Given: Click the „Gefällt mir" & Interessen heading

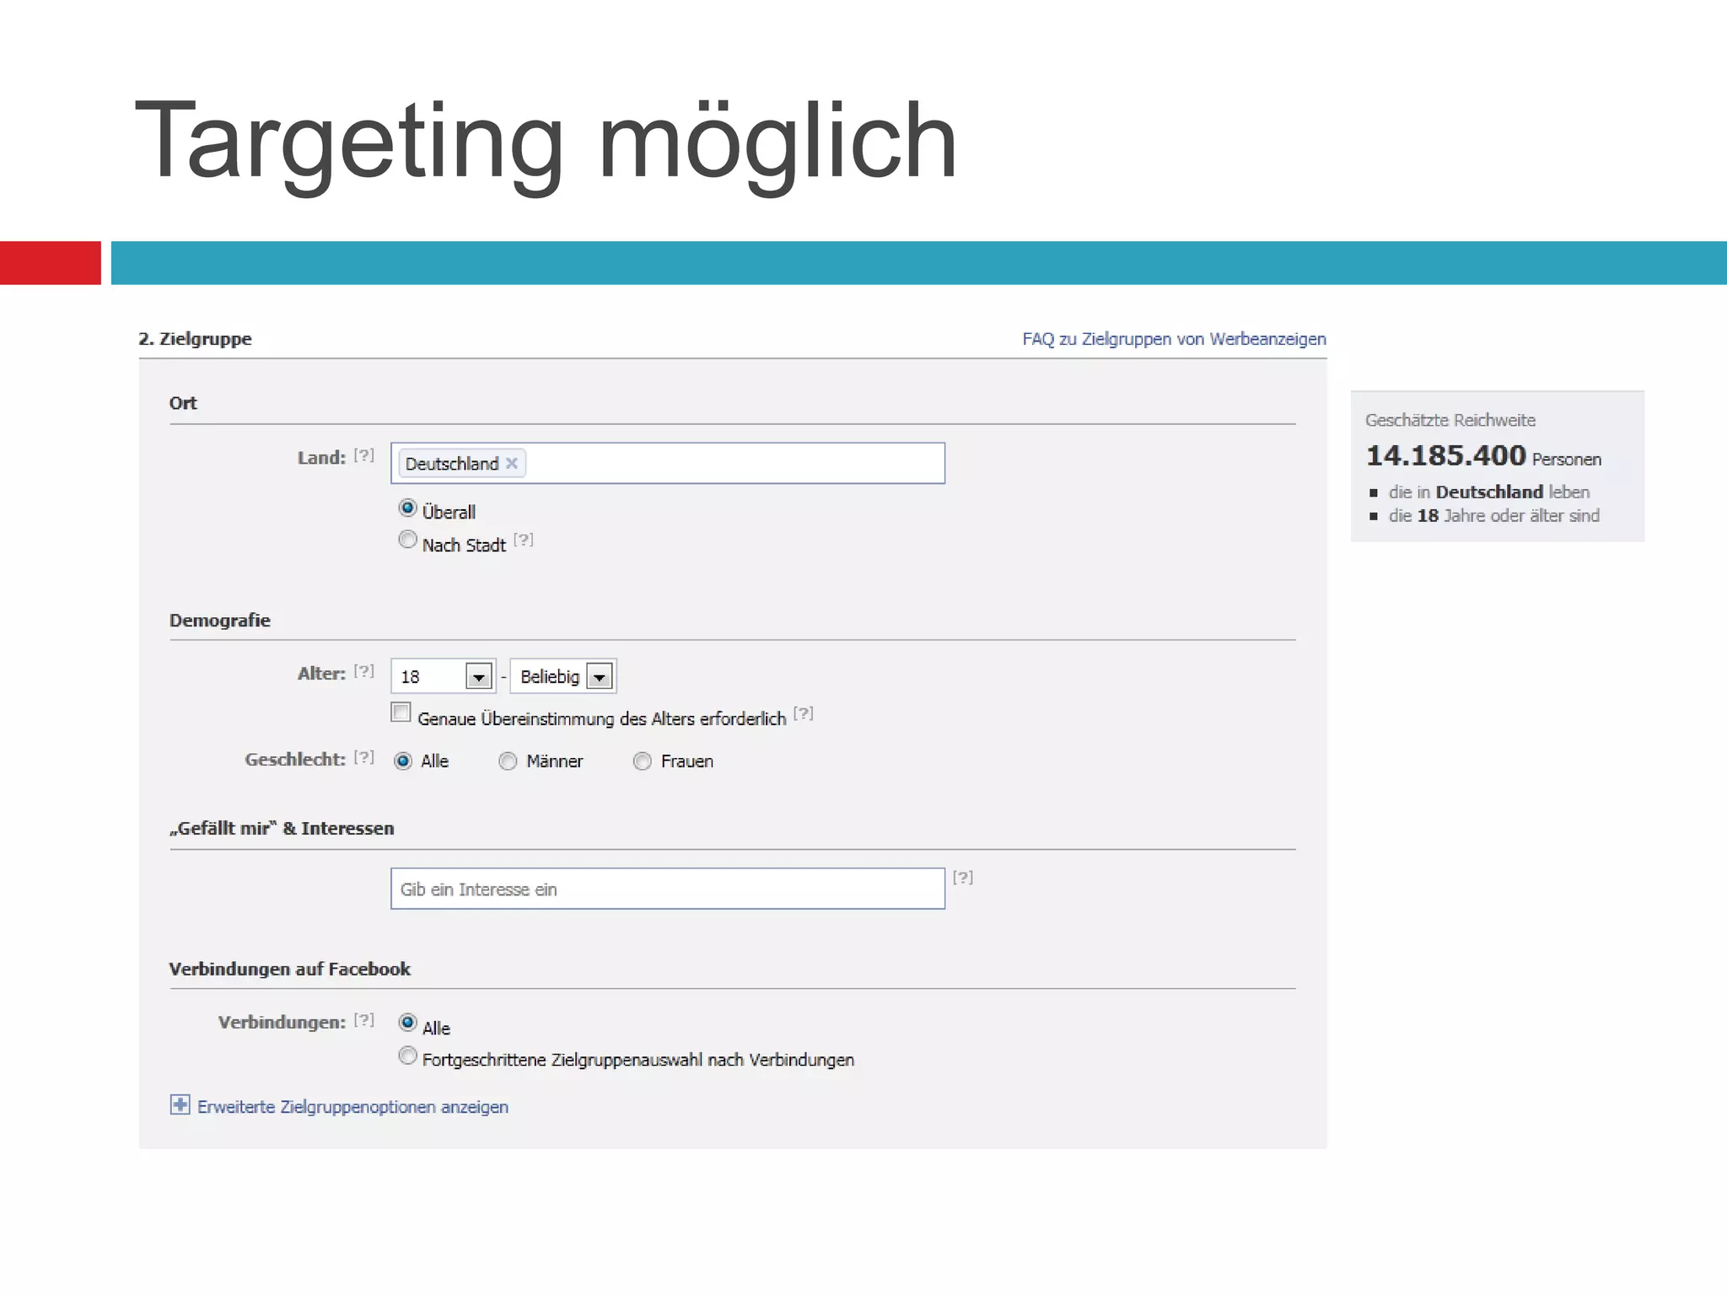Looking at the screenshot, I should point(282,829).
